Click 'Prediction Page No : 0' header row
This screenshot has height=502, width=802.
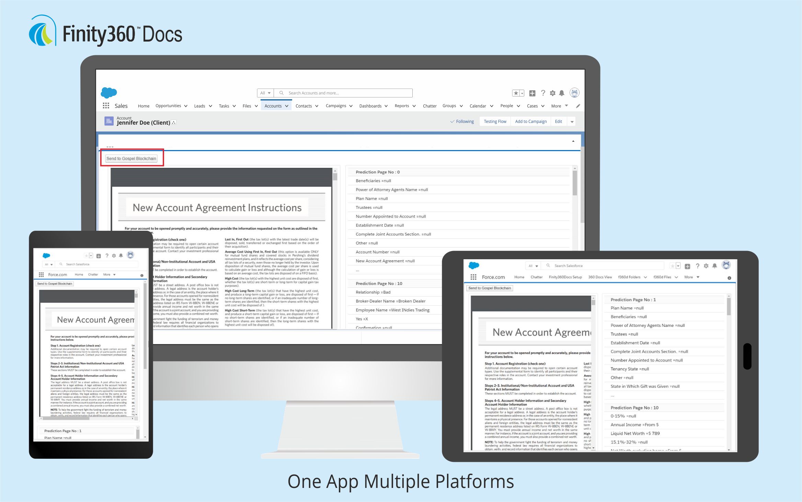point(458,172)
